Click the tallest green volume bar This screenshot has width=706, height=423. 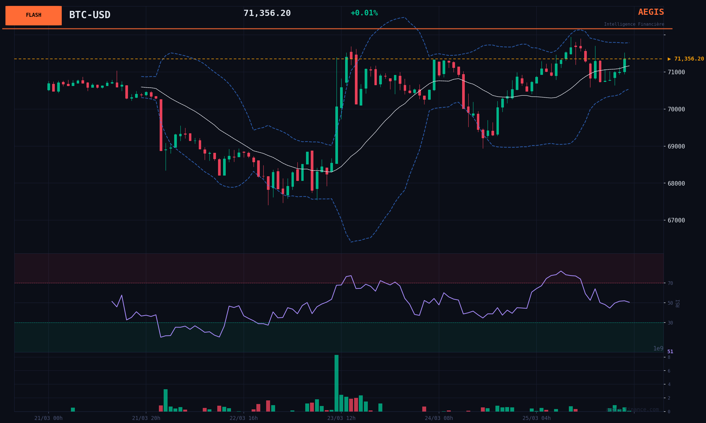pos(336,383)
